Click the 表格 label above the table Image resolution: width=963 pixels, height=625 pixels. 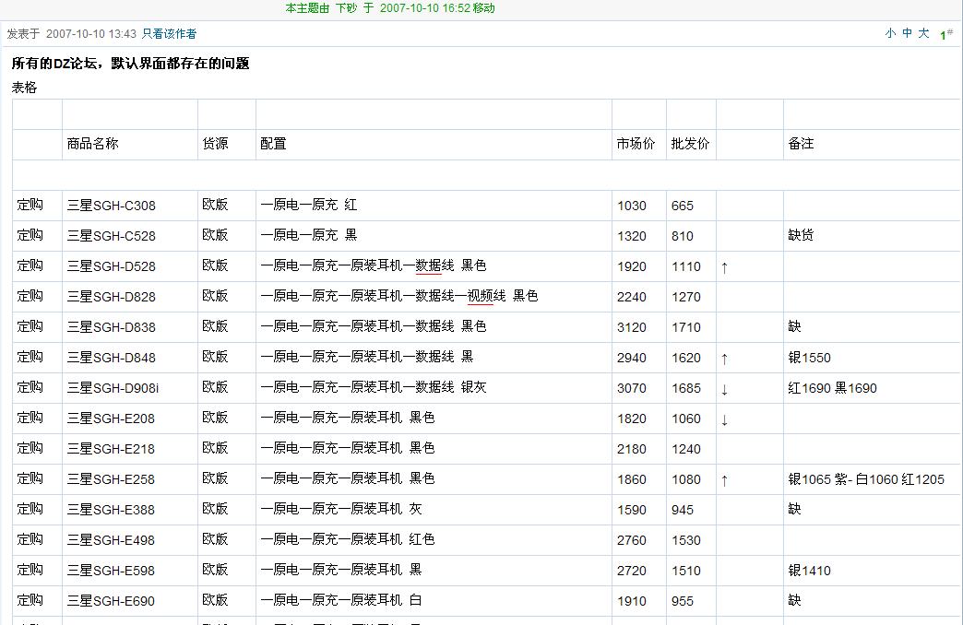click(x=25, y=88)
